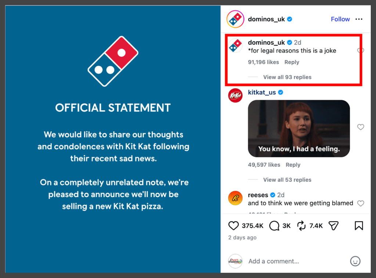
Task: Open the reeses profile username
Action: click(x=258, y=195)
